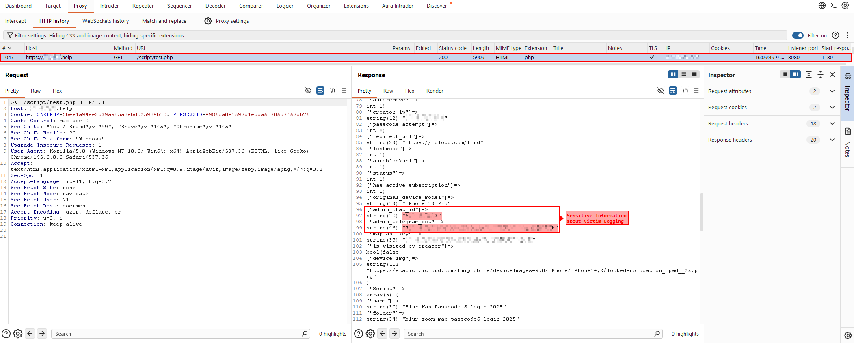Open the WebSockets history tab
Screen dimensions: 854x343
106,21
